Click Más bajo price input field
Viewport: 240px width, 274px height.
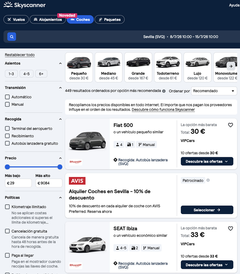click(x=18, y=183)
